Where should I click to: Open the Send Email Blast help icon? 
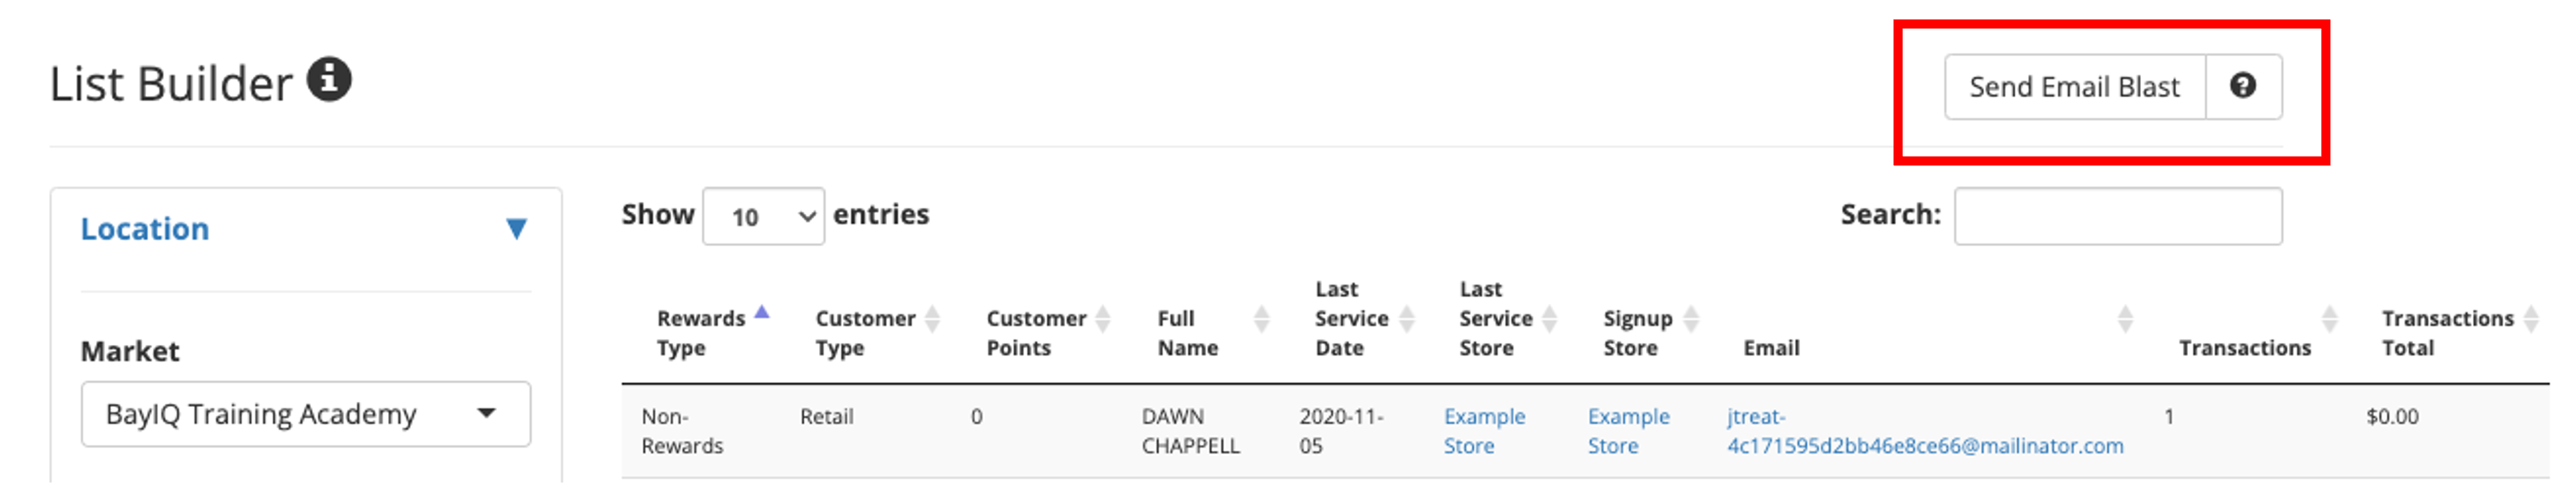[x=2243, y=86]
